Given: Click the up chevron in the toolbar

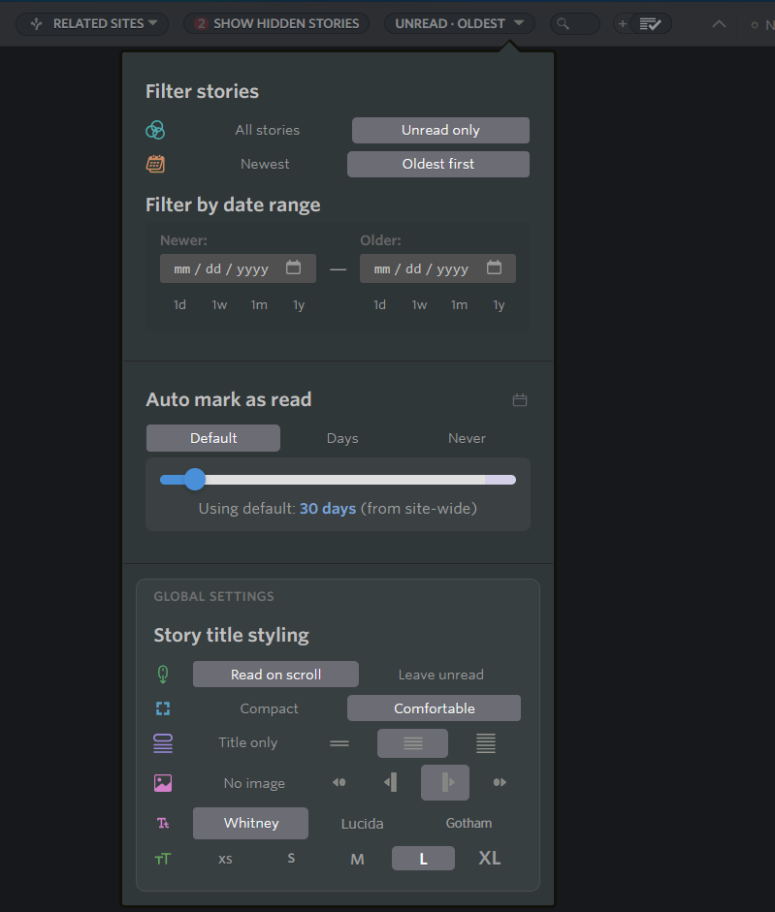Looking at the screenshot, I should click(x=719, y=23).
